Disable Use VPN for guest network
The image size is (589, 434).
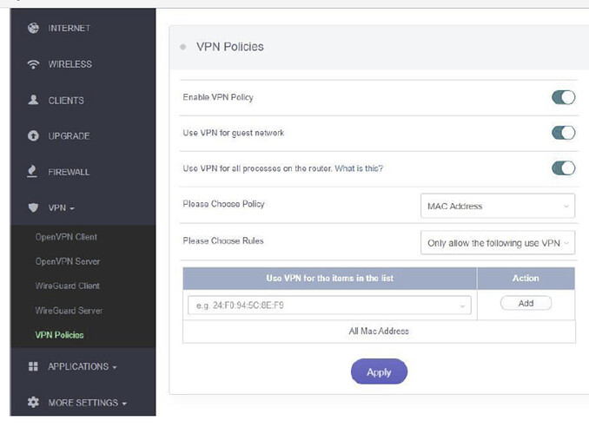click(x=563, y=133)
